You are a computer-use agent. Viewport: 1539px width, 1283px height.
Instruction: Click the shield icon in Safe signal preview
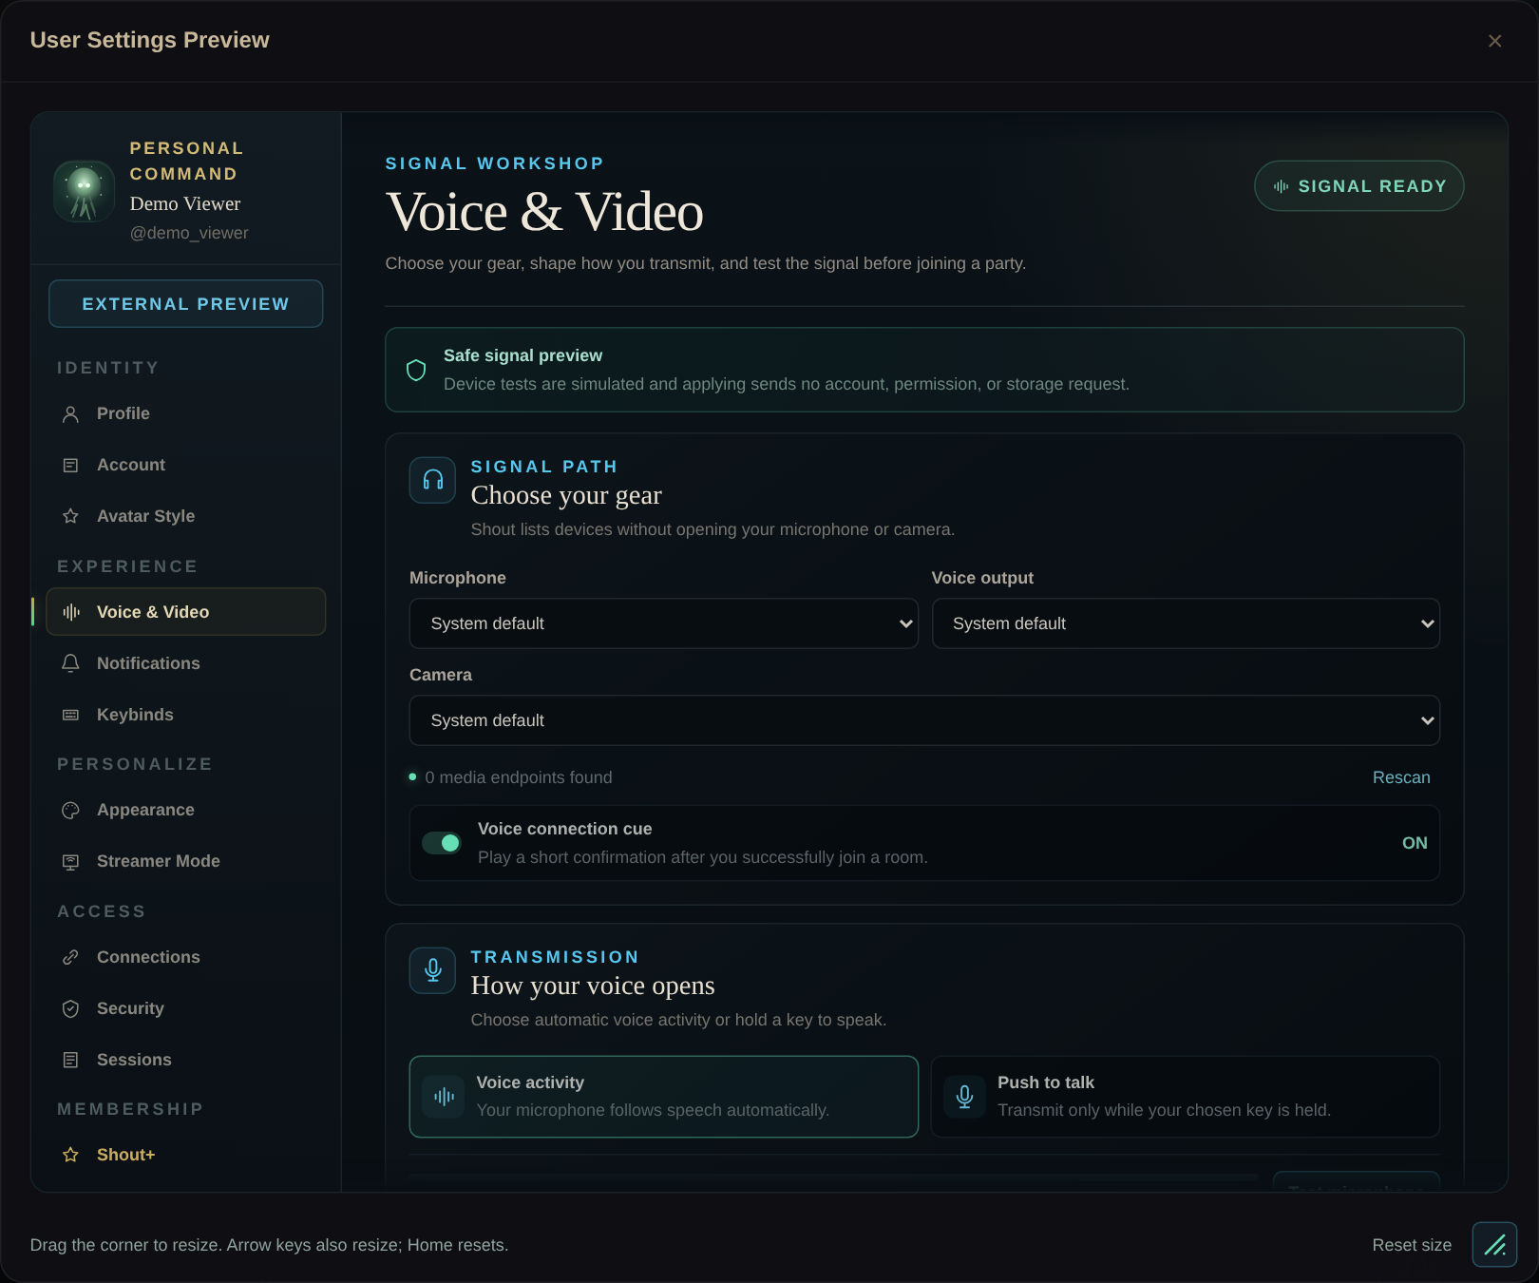tap(416, 370)
